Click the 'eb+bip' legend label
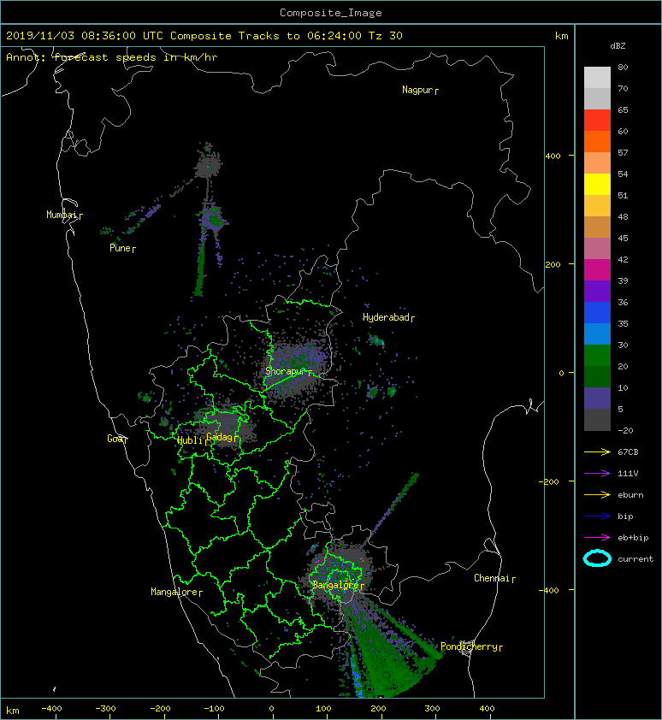 point(633,538)
